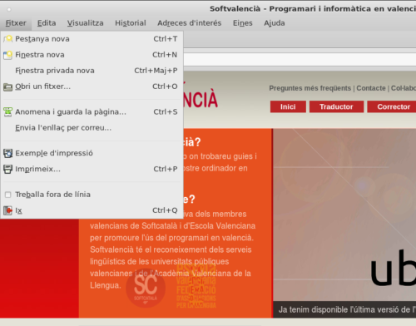Click the Ubuntu news banner image
This screenshot has height=326, width=416.
[344, 215]
